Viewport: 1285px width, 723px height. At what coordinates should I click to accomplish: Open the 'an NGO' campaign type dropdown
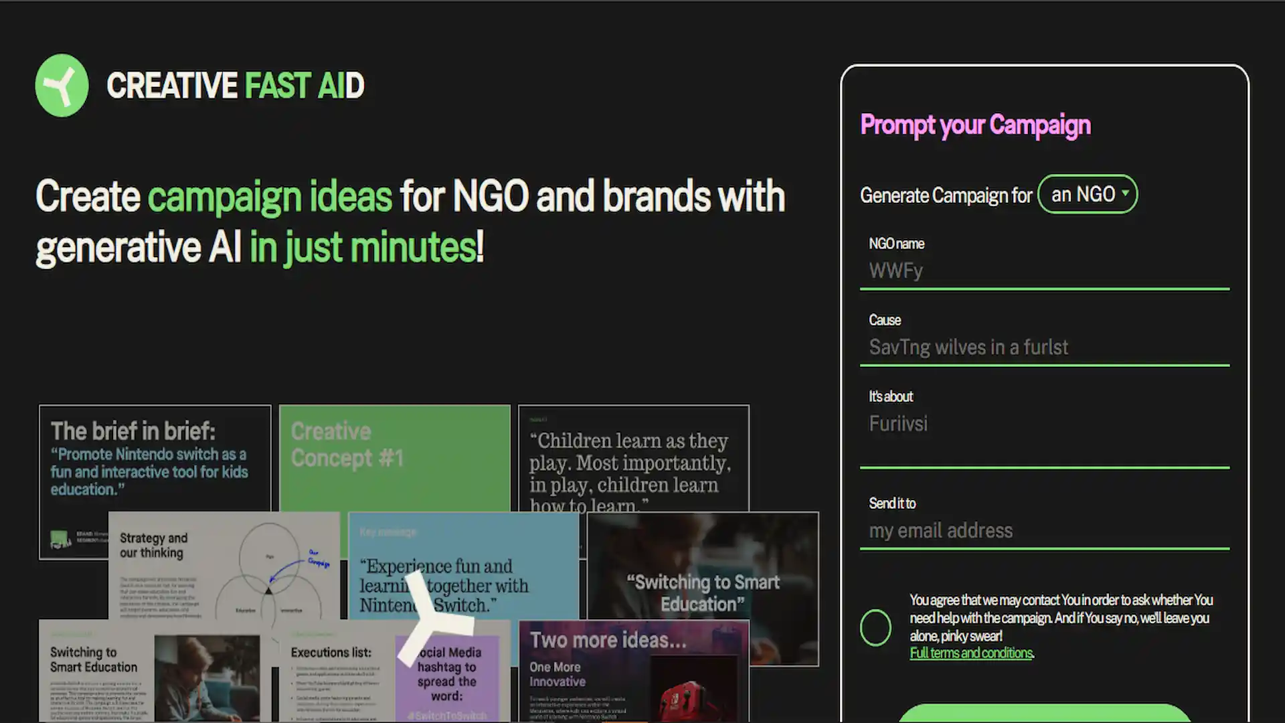click(1088, 194)
